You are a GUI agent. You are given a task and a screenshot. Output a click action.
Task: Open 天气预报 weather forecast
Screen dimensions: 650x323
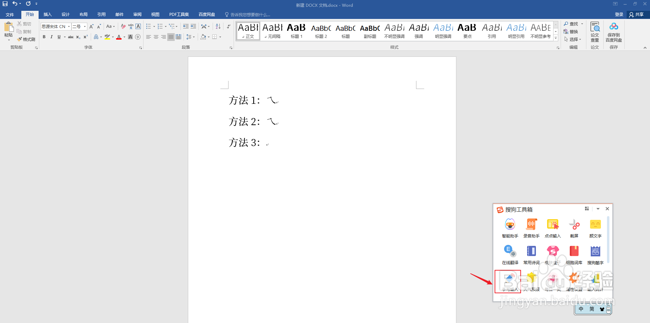[531, 282]
